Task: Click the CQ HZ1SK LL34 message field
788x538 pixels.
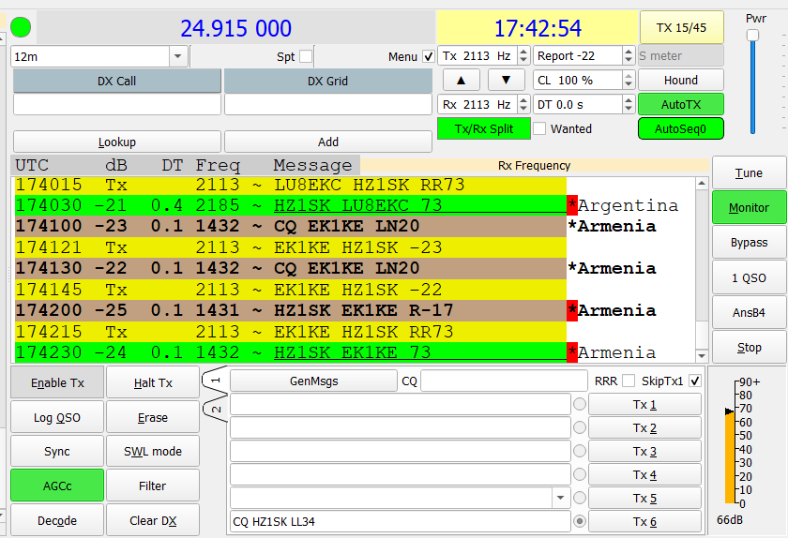Action: tap(401, 521)
